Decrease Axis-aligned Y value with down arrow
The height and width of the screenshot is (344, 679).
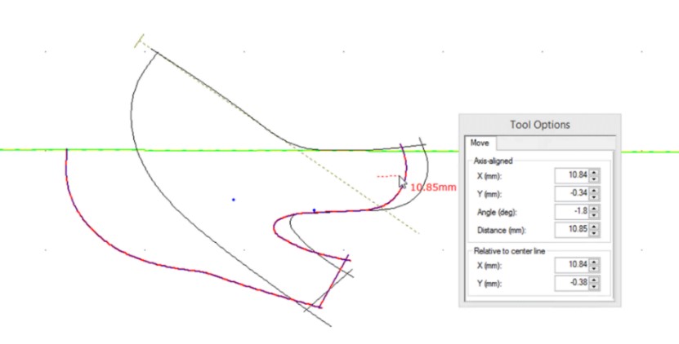[594, 197]
